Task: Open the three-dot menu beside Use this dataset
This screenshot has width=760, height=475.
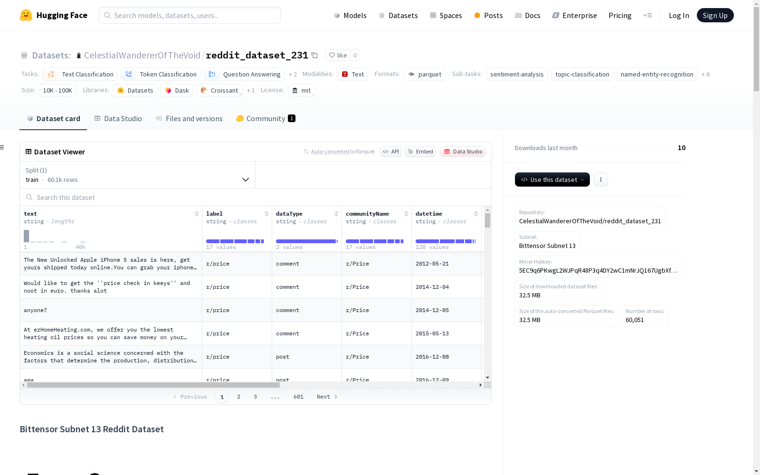Action: (x=601, y=180)
